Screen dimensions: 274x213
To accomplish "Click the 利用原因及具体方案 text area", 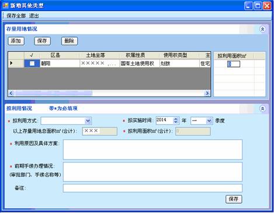I will 152,150.
